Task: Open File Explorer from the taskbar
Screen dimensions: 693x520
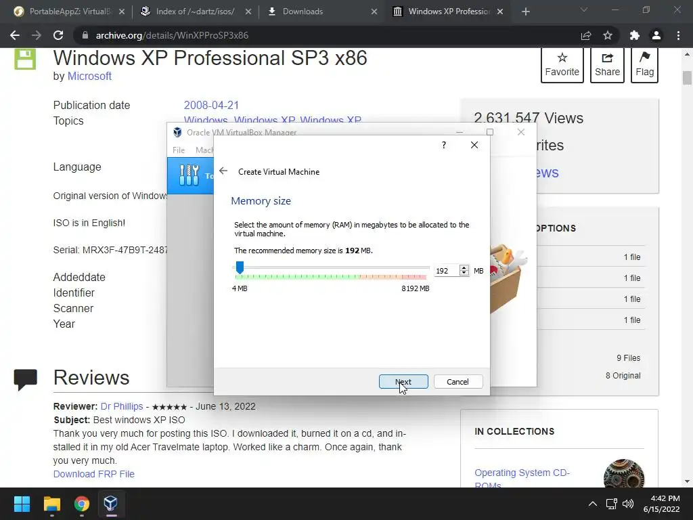Action: click(x=51, y=504)
